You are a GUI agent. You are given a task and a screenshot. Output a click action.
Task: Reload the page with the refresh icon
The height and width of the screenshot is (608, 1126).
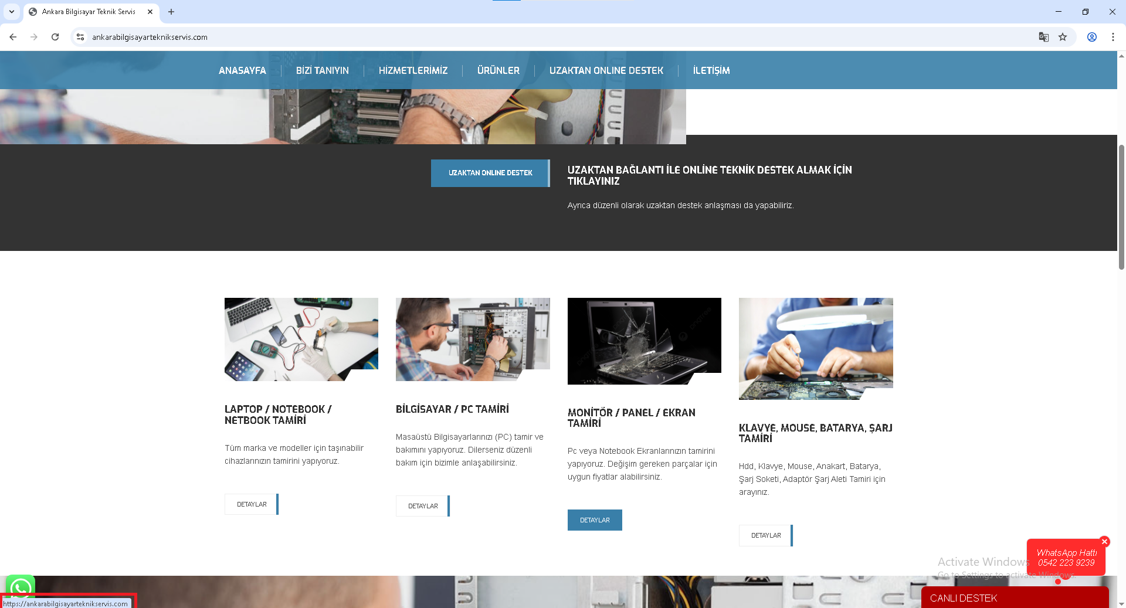coord(55,37)
